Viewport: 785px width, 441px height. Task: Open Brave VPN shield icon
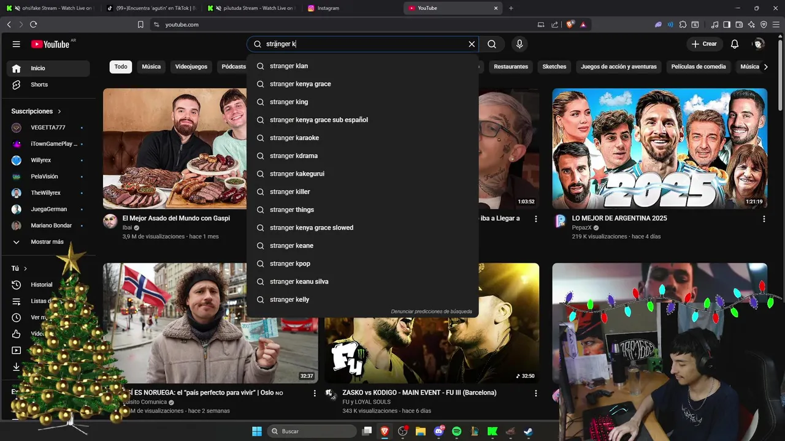764,24
